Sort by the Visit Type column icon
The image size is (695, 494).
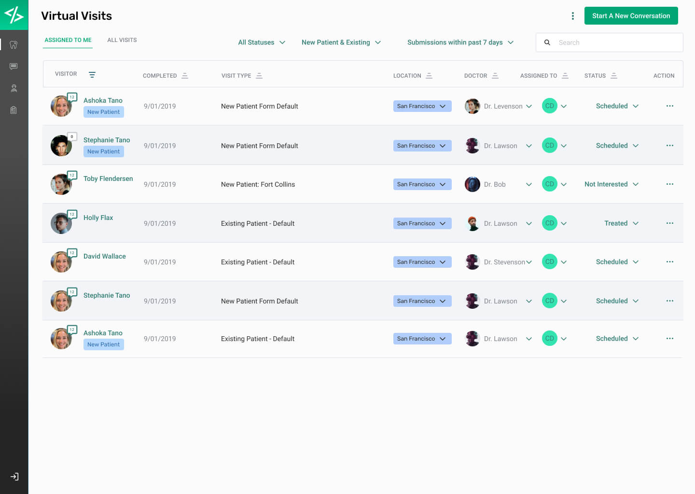pyautogui.click(x=259, y=76)
